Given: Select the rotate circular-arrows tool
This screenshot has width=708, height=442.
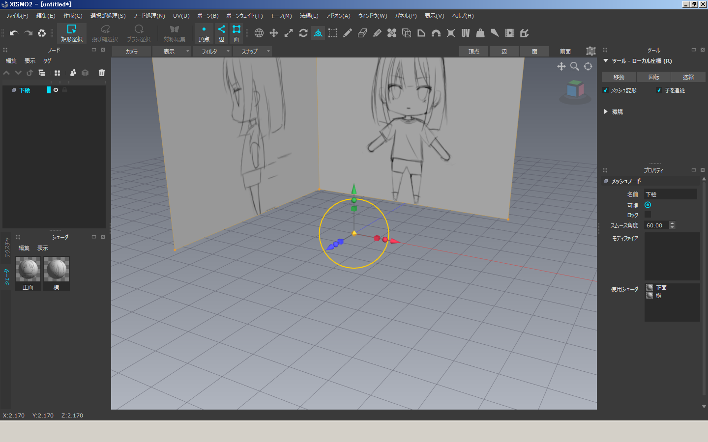Looking at the screenshot, I should pyautogui.click(x=303, y=33).
